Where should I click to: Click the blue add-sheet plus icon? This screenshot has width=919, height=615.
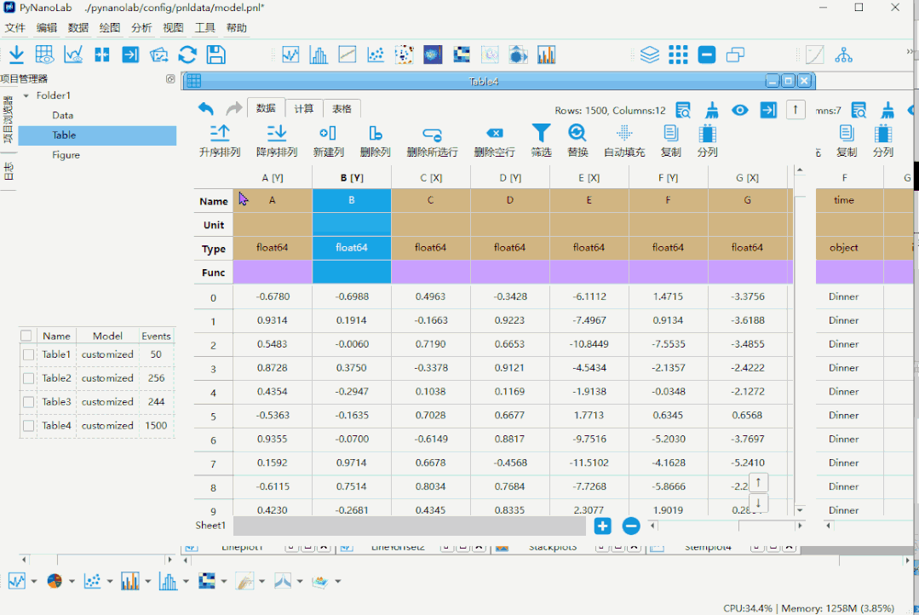(x=602, y=526)
